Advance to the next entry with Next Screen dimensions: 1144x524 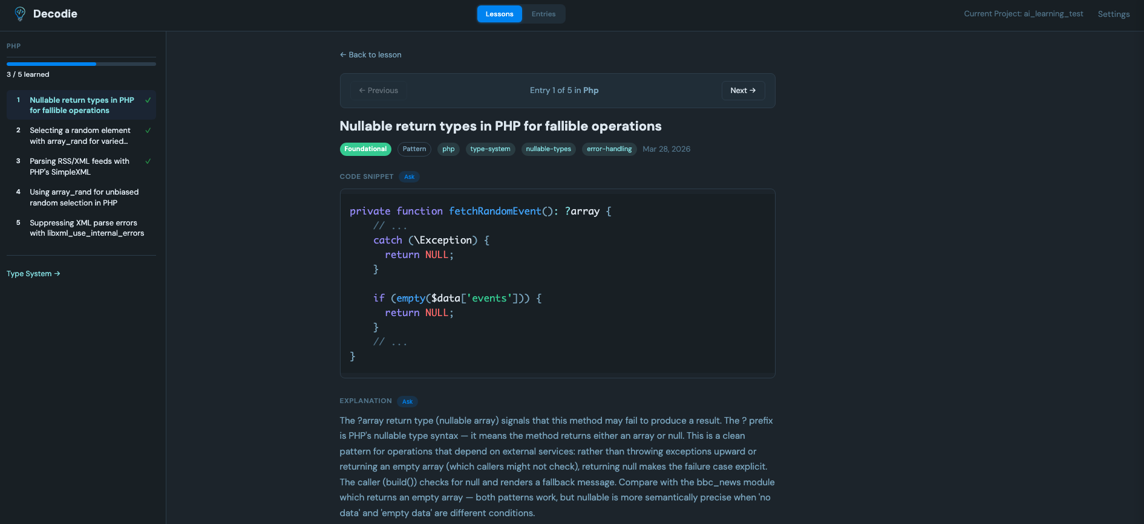pyautogui.click(x=743, y=90)
